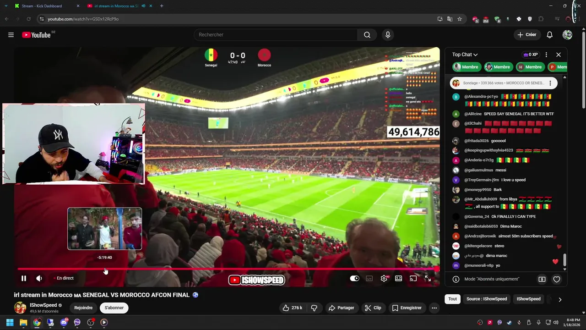Select the IShowSpeed filter chip

point(529,299)
